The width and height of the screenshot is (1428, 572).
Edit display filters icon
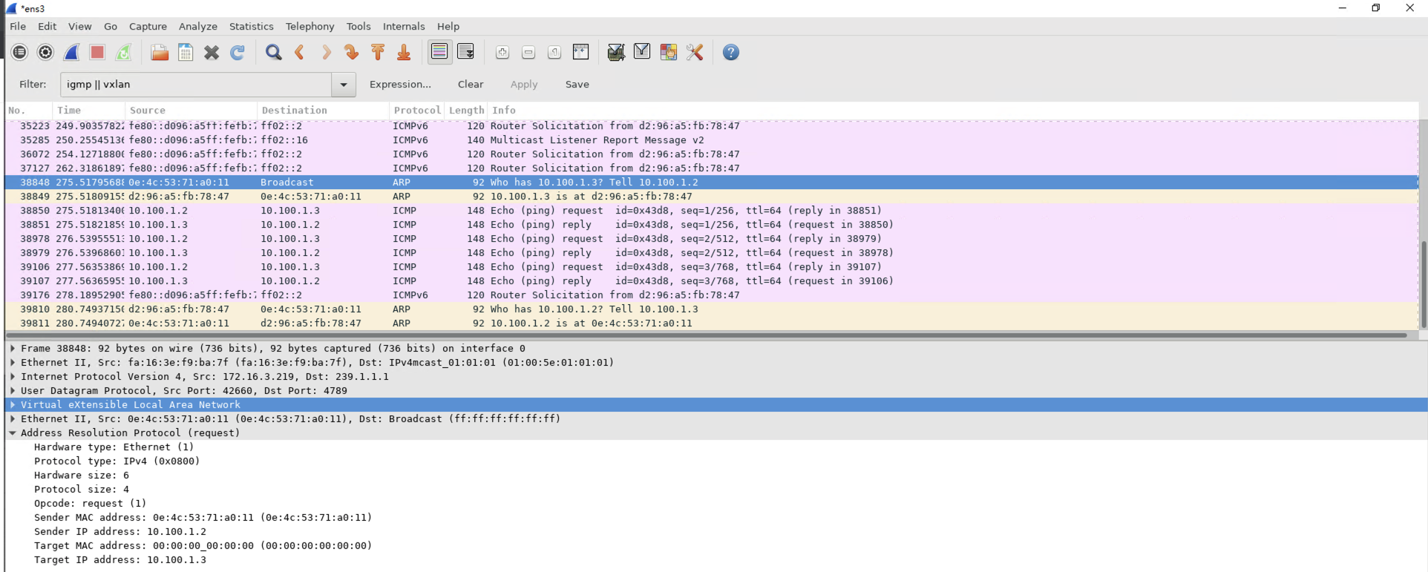[x=642, y=52]
